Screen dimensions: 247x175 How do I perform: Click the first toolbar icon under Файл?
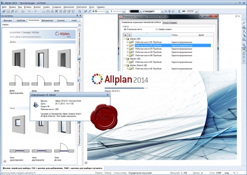(x=4, y=12)
